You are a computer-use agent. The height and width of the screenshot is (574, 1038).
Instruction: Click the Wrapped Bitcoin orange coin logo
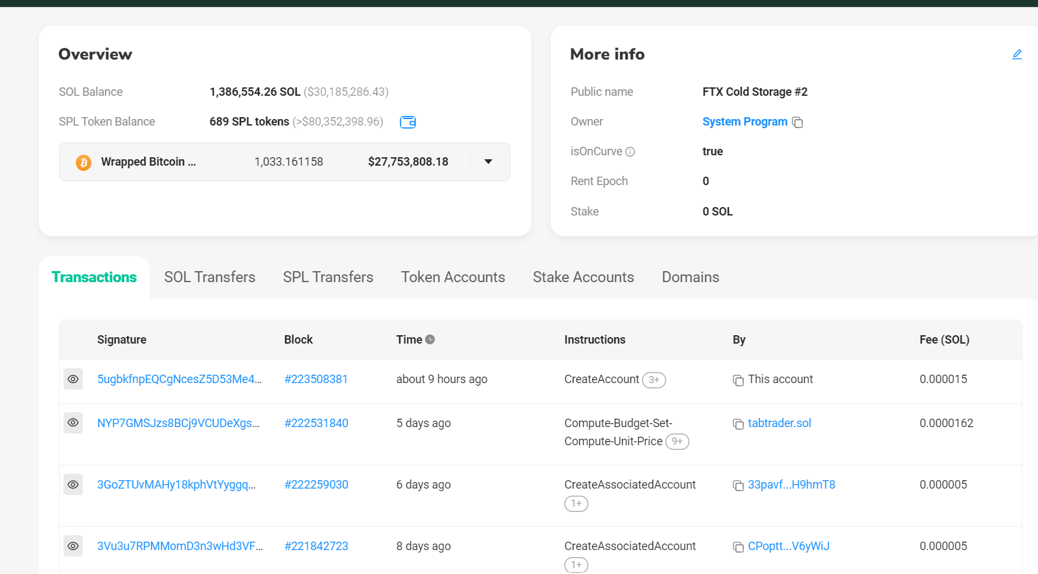84,162
